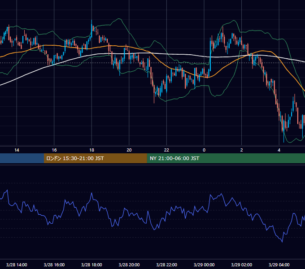Click the NY 21:00-06:00 JST session bar
The image size is (305, 269).
pos(226,158)
